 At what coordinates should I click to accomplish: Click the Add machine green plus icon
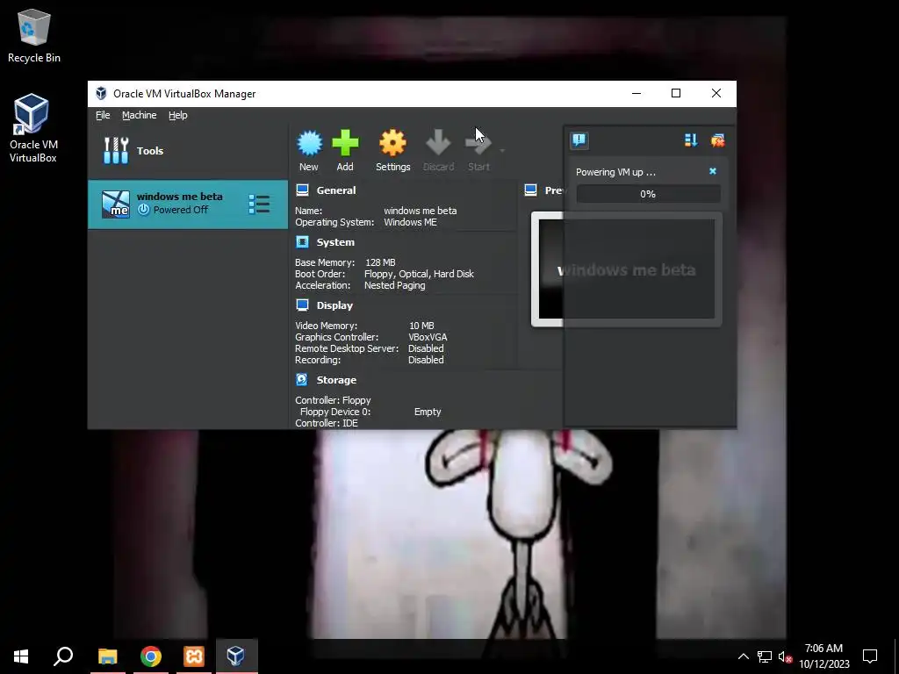pyautogui.click(x=345, y=143)
